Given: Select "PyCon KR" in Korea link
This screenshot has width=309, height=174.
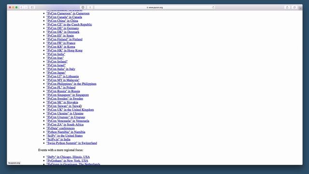Looking at the screenshot, I should [x=61, y=47].
